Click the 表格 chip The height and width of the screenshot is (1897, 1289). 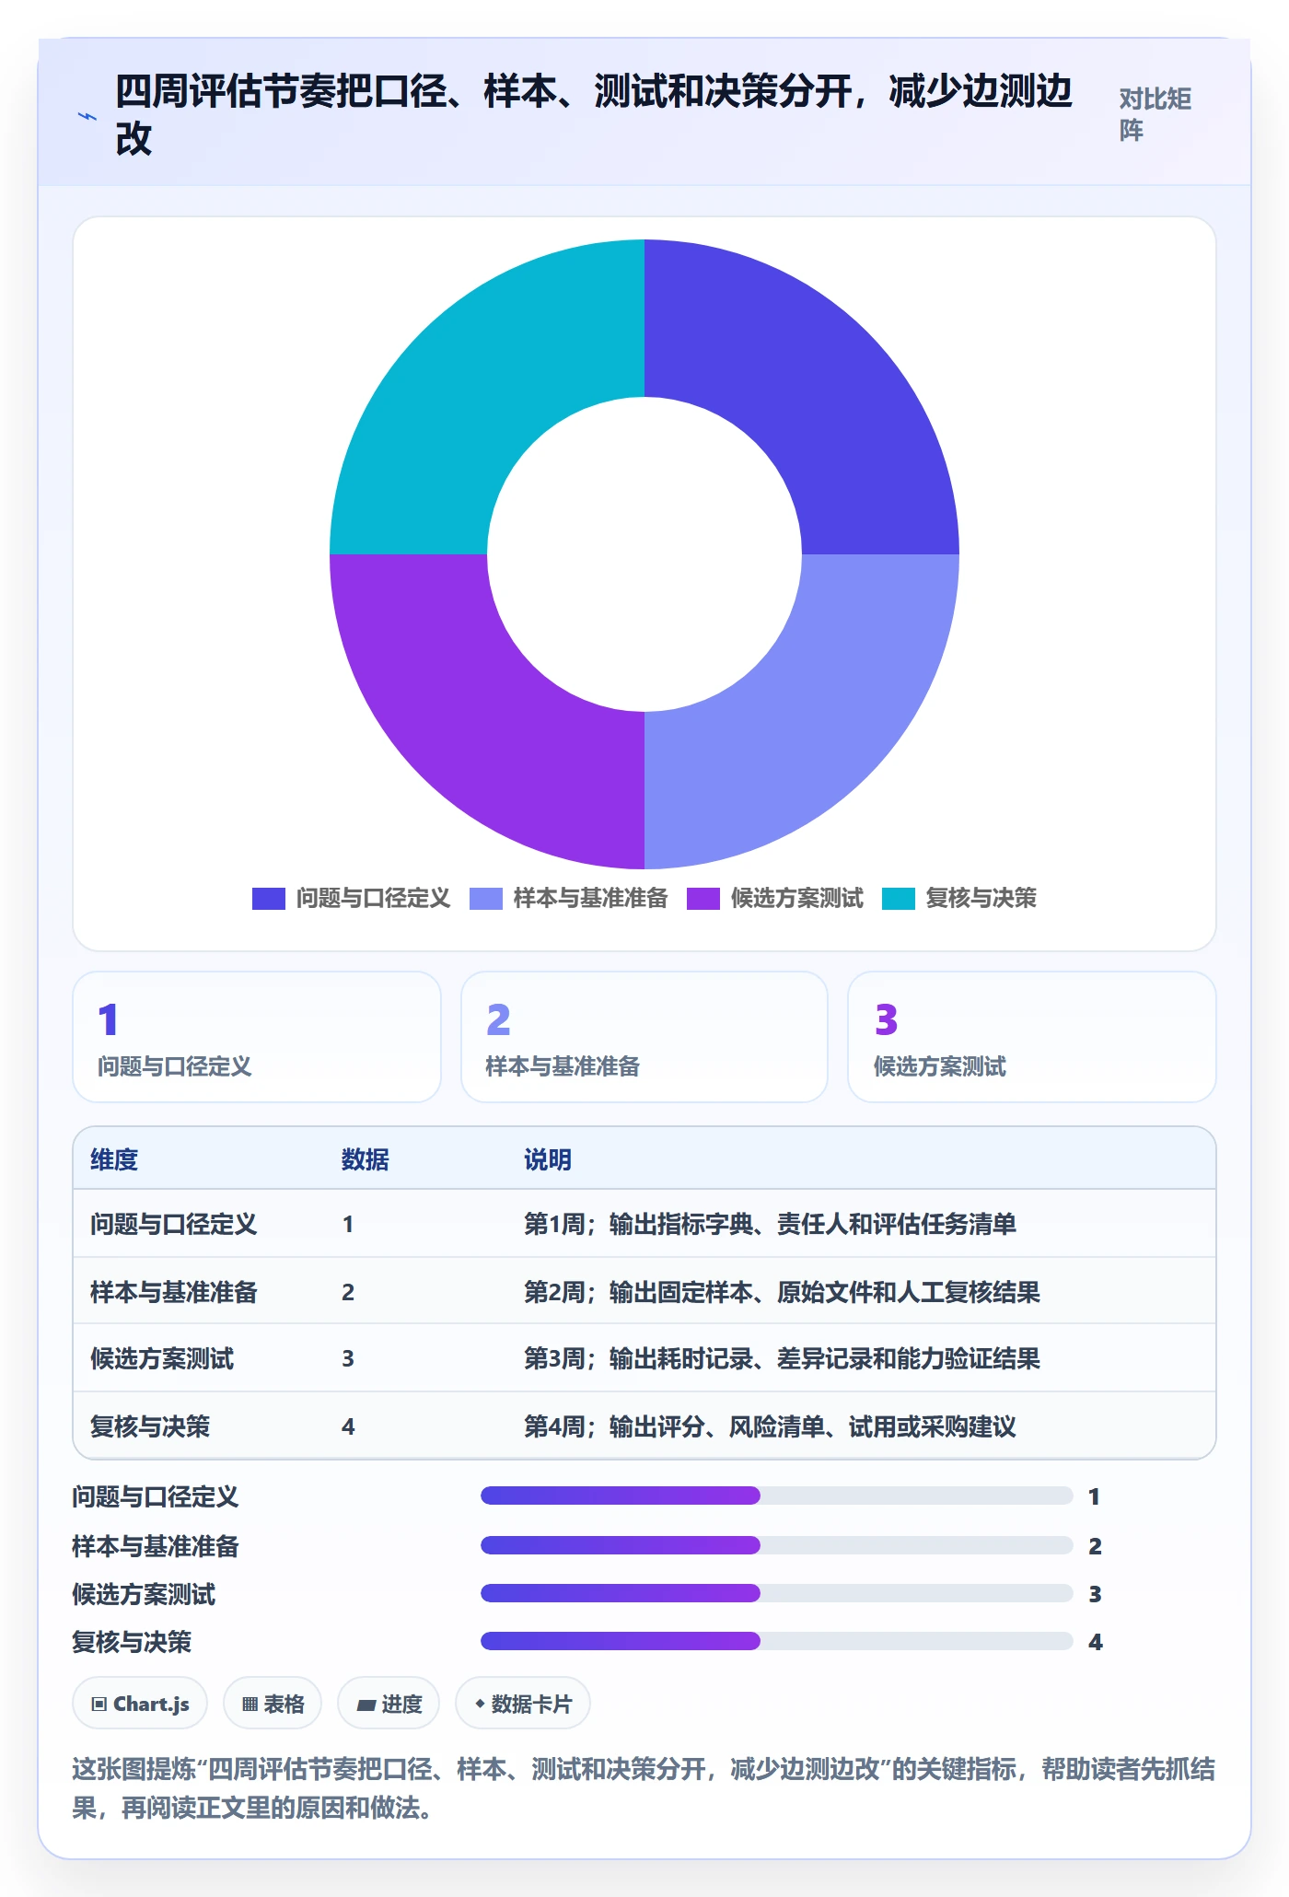pos(273,1704)
